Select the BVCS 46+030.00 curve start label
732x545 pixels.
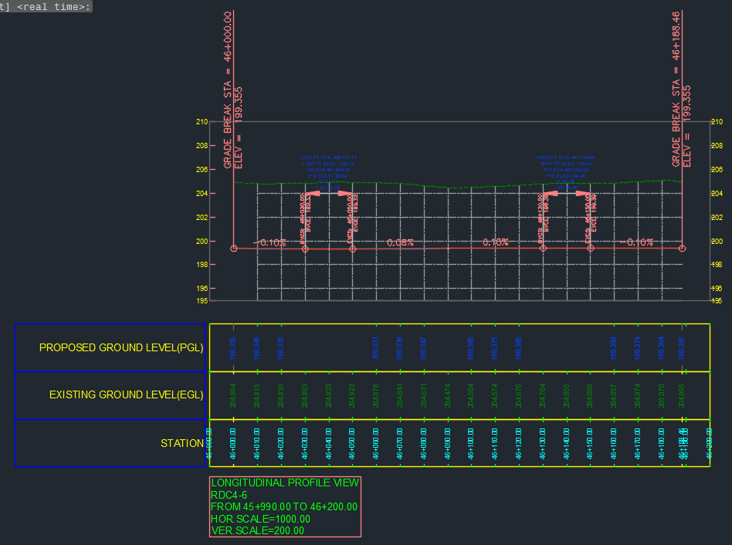point(303,219)
